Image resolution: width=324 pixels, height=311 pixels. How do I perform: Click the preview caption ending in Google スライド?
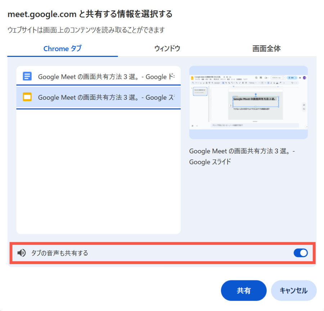point(242,157)
